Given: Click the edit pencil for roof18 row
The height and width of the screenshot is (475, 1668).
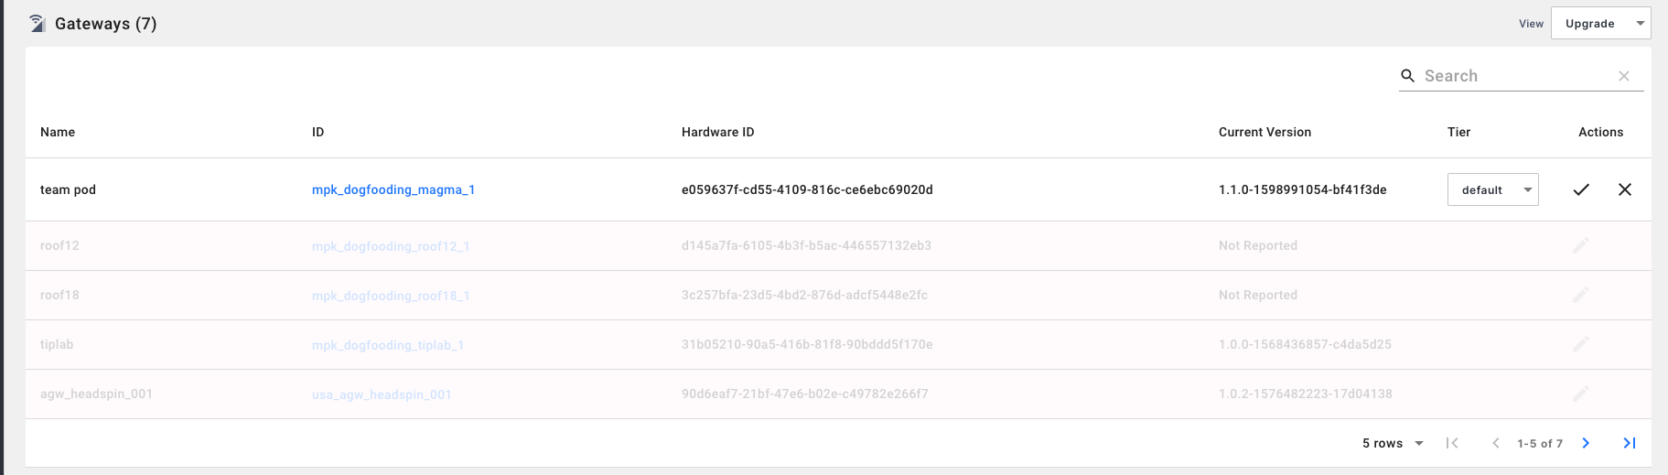Looking at the screenshot, I should tap(1581, 295).
